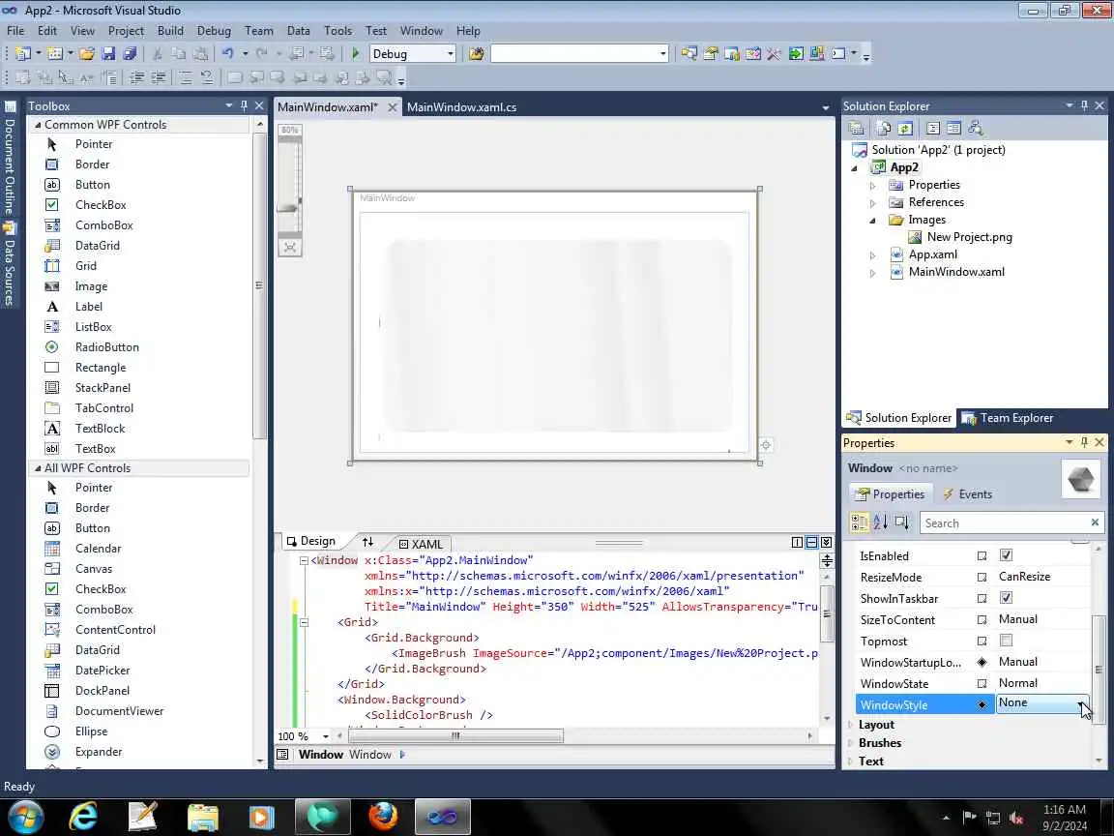Open the Project menu

[126, 31]
